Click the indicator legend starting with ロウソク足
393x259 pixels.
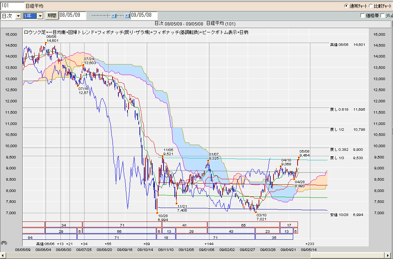[136, 32]
